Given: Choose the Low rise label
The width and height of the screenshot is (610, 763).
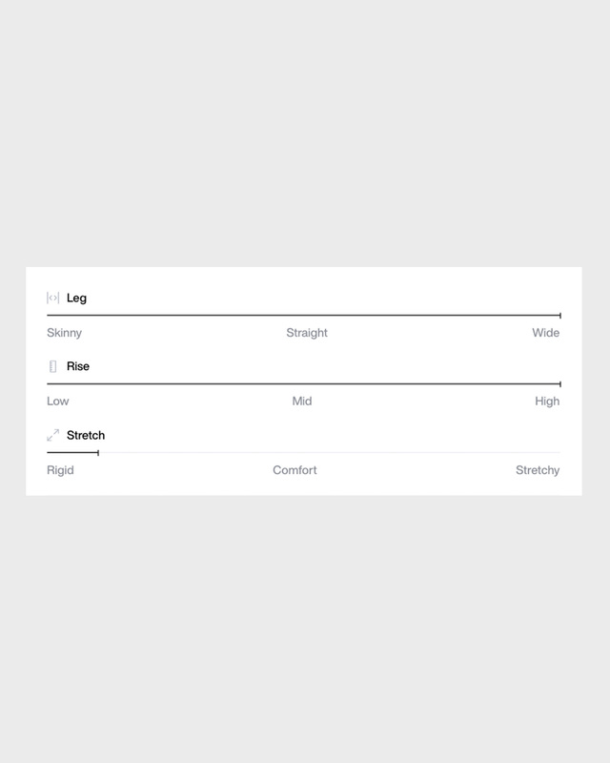Looking at the screenshot, I should [x=58, y=402].
